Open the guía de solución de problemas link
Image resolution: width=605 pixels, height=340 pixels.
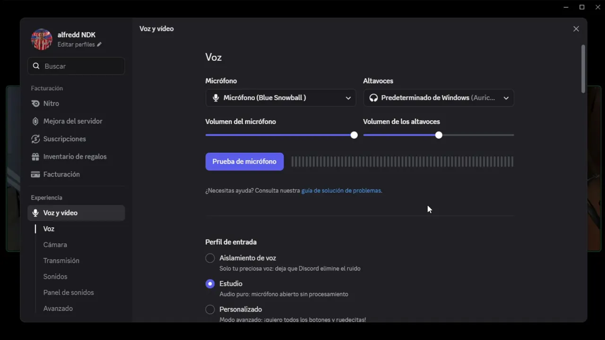[341, 191]
